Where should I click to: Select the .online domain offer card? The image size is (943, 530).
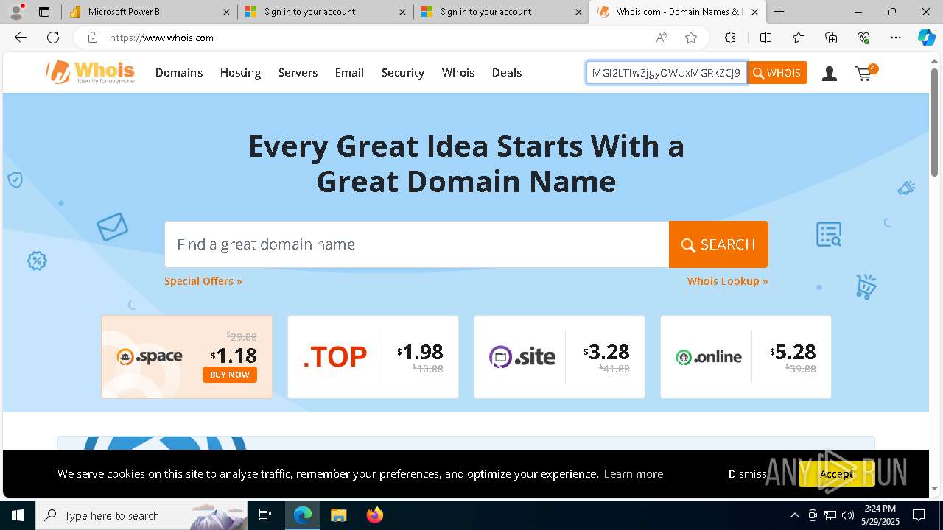pyautogui.click(x=746, y=357)
